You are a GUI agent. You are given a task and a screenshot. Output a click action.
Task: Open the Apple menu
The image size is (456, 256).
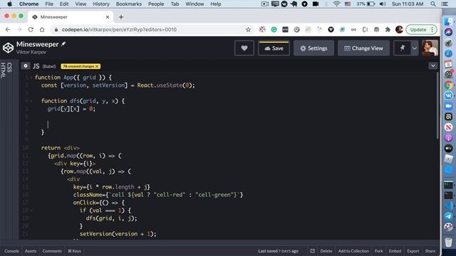(9, 4)
